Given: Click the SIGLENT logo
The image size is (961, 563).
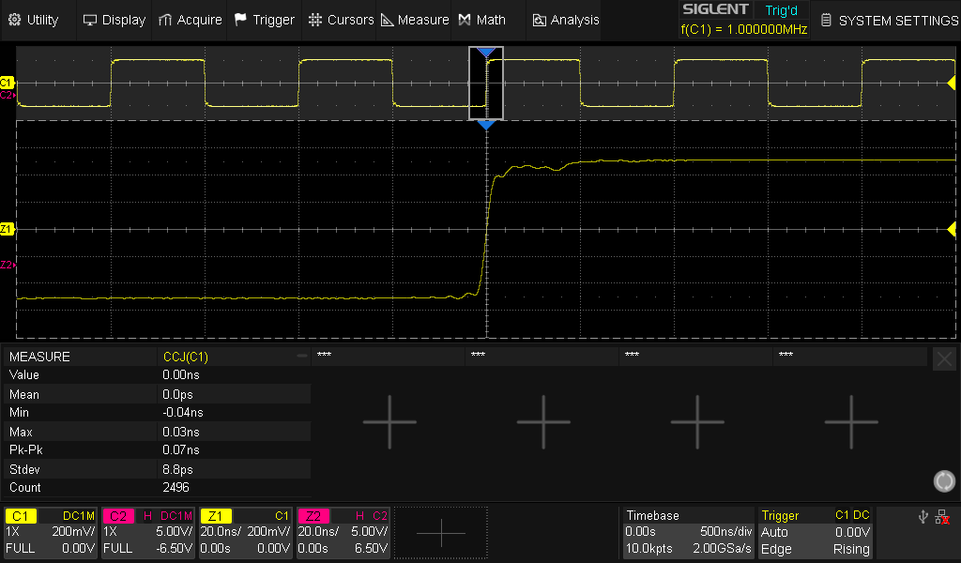Looking at the screenshot, I should [x=715, y=9].
